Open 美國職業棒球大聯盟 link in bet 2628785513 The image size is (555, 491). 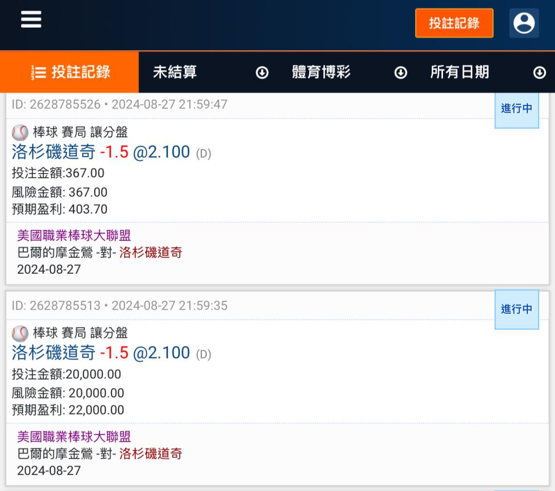click(75, 437)
